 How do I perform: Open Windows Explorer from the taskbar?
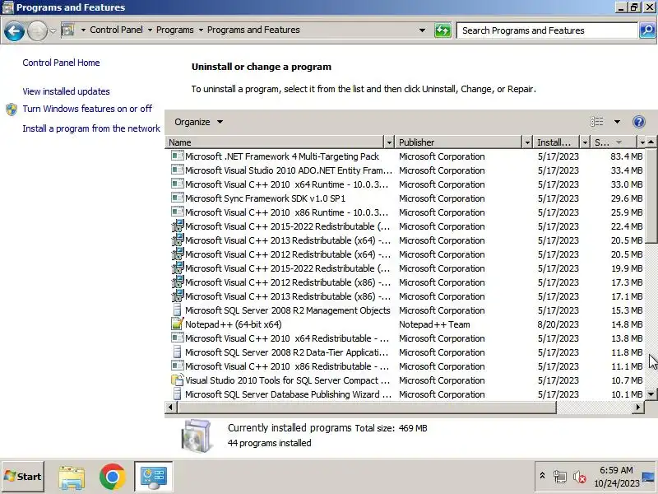(72, 477)
